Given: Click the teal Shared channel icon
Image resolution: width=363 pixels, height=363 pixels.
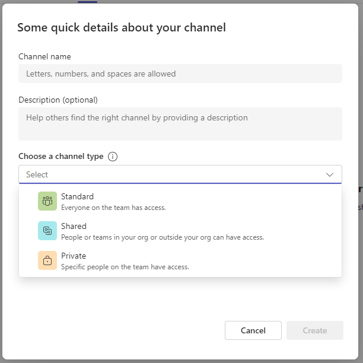Looking at the screenshot, I should [x=47, y=231].
